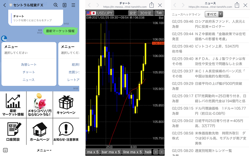Screen dimensions: 250x156
Task: Open USD/JPY currency pair selector
Action: pos(100,13)
